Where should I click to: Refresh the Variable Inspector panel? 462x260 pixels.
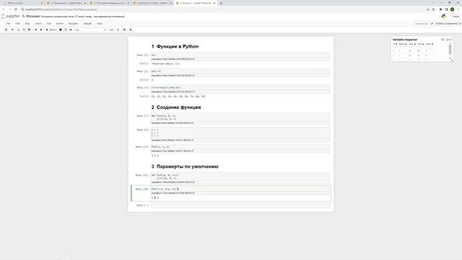[443, 40]
